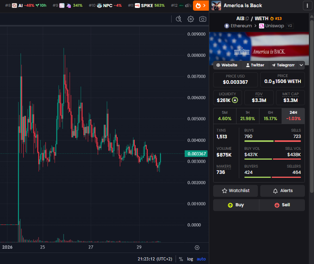Open the token Website link
This screenshot has height=264, width=314.
coord(227,65)
